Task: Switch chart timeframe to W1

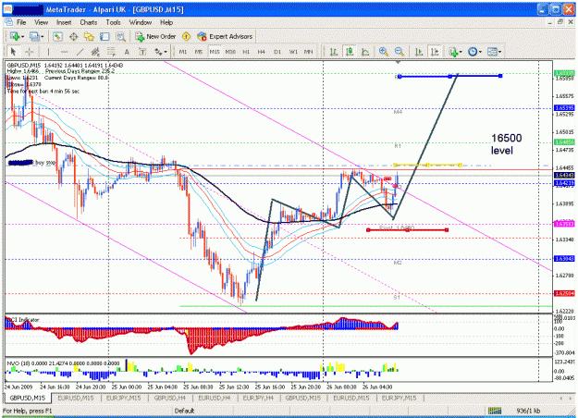Action: (x=293, y=52)
